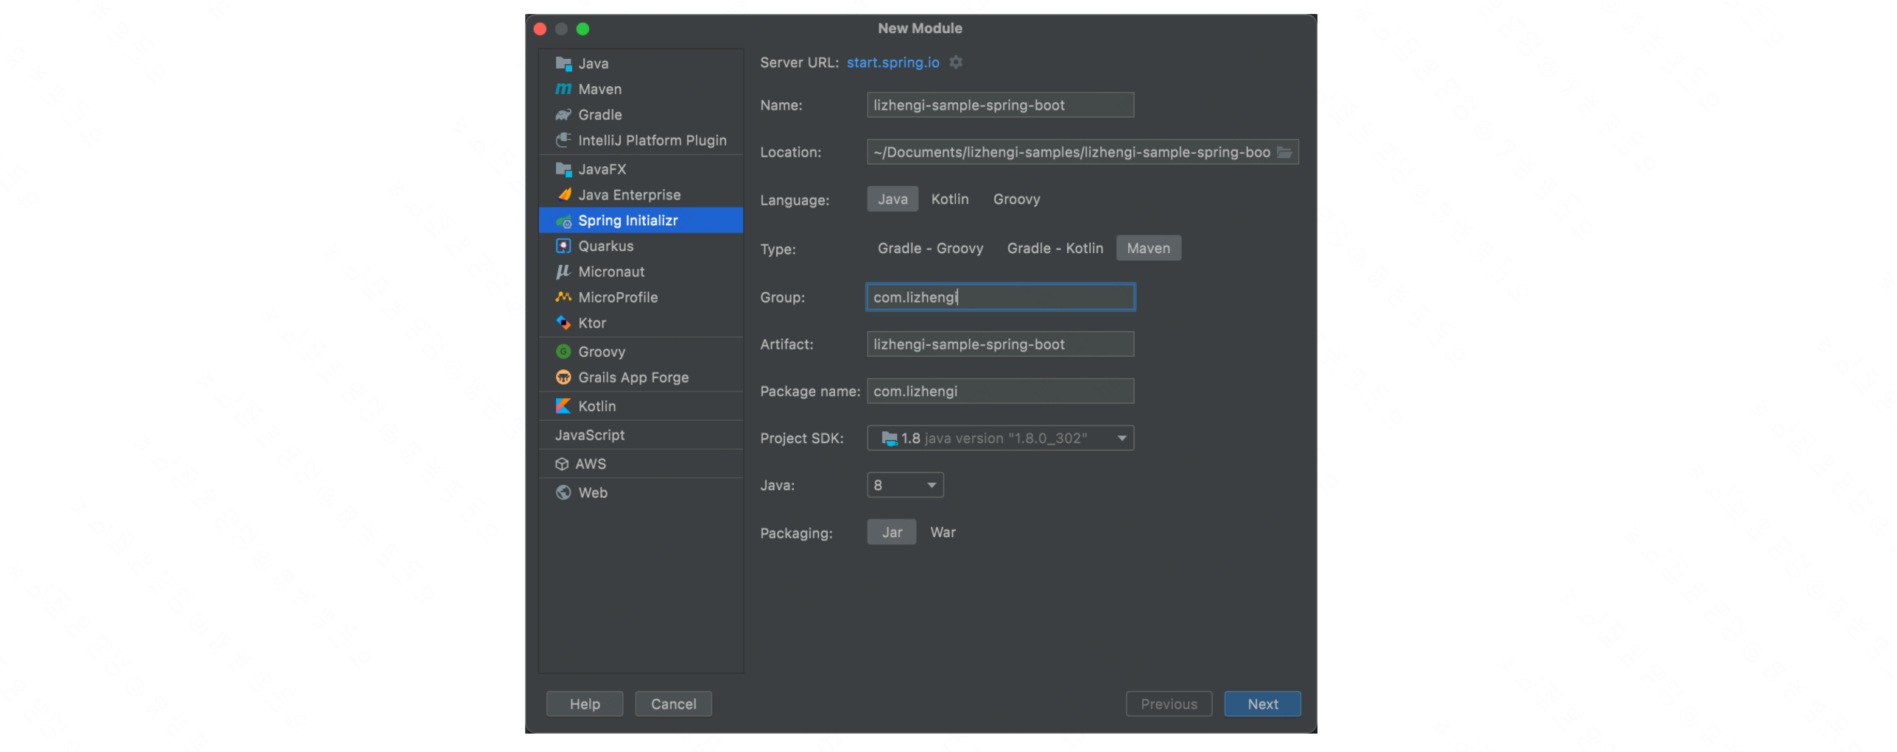This screenshot has height=752, width=1897.
Task: Select the Ktor generator icon
Action: (x=563, y=323)
